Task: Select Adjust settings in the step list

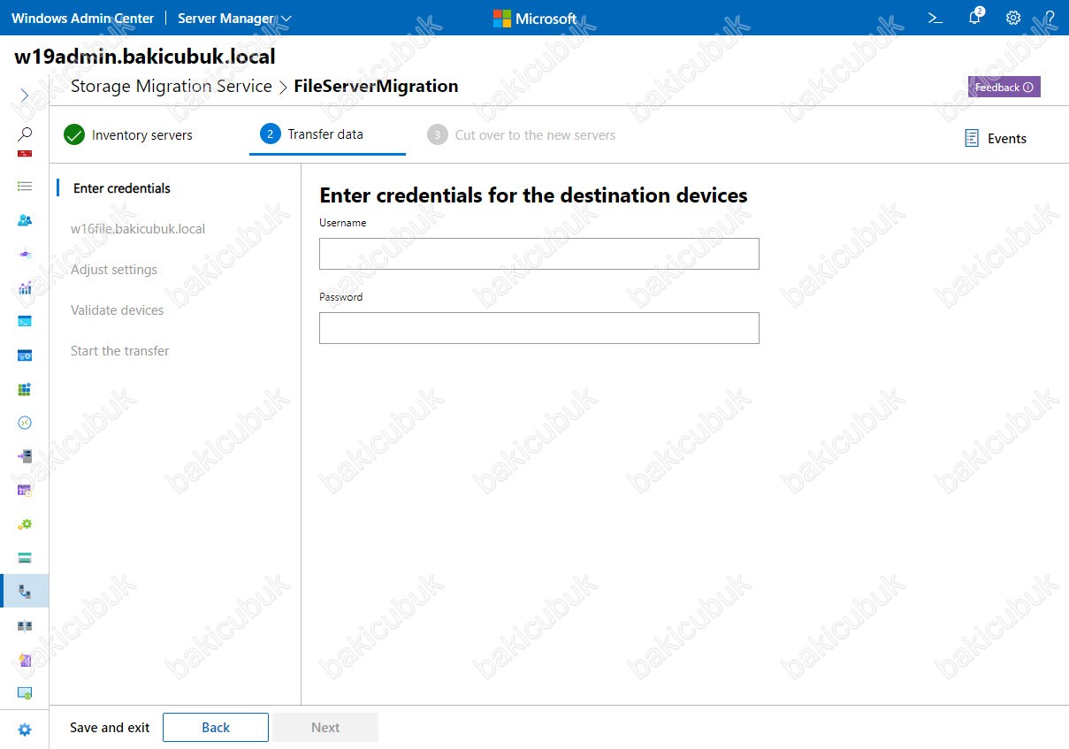Action: click(x=114, y=270)
